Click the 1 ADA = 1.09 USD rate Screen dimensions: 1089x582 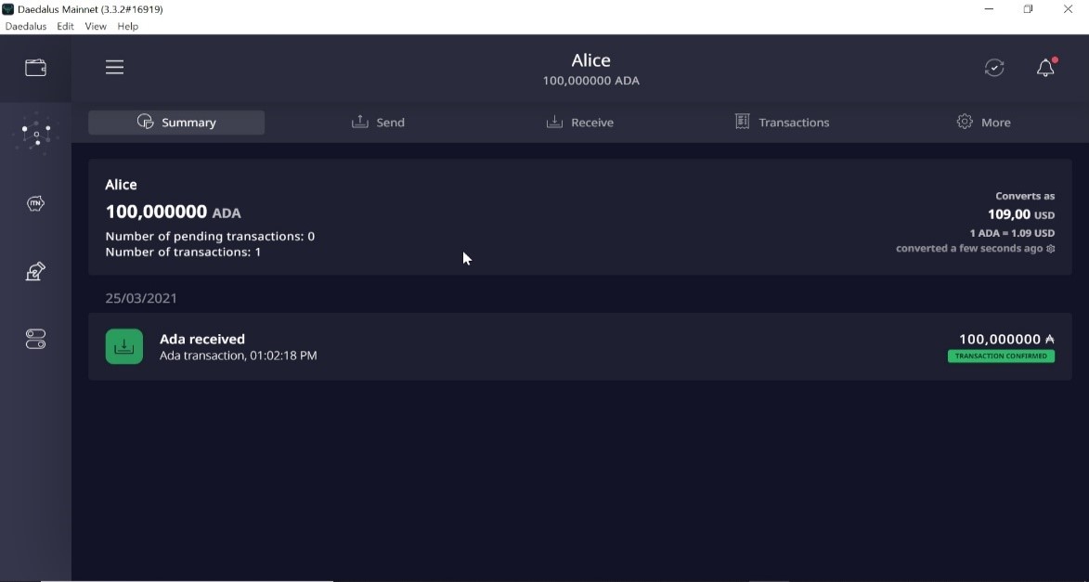pyautogui.click(x=1012, y=233)
